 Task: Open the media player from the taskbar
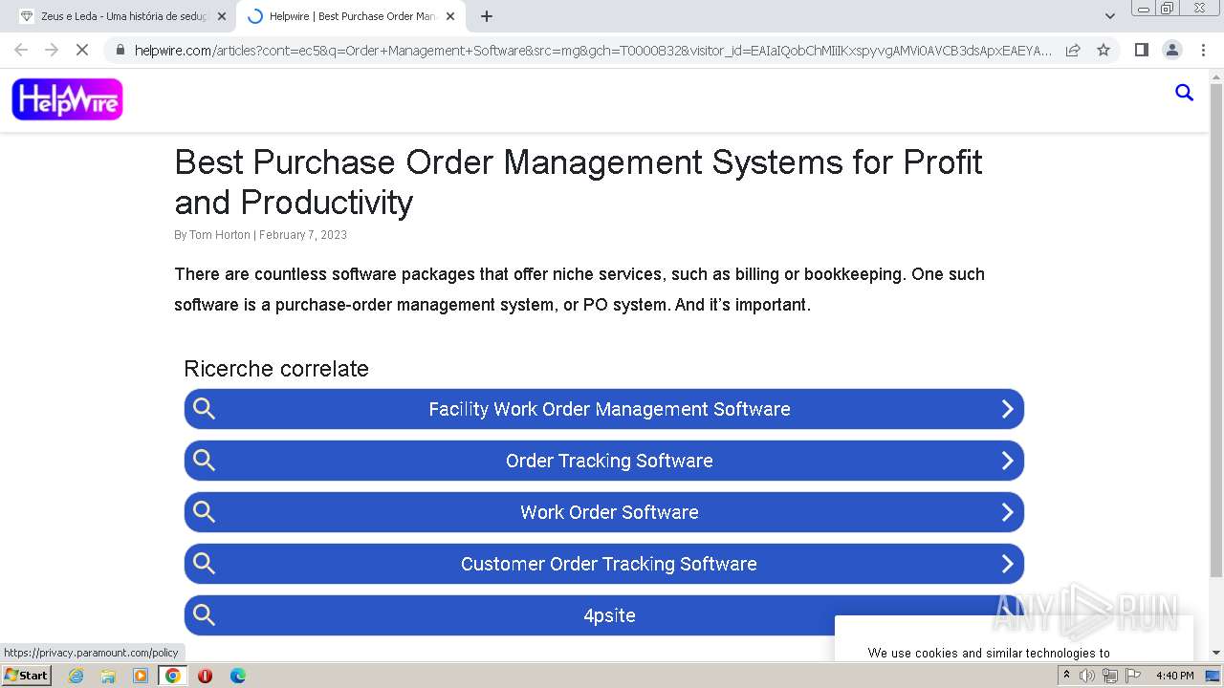pos(141,676)
